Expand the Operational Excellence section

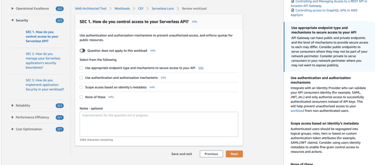pyautogui.click(x=13, y=8)
